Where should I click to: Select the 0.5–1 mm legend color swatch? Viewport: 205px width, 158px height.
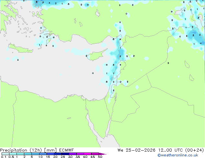(13, 154)
